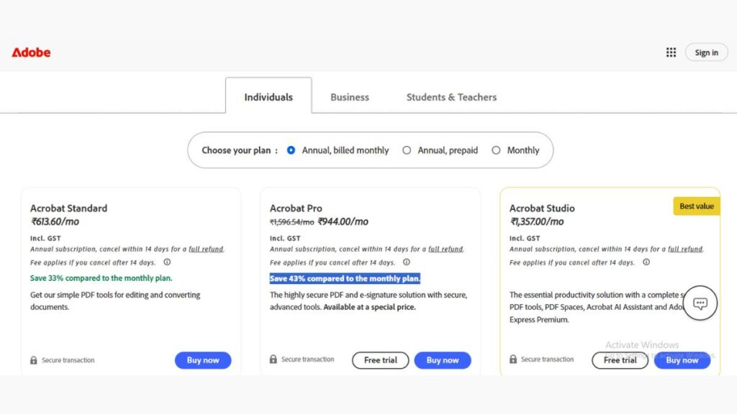Click the Best value badge

click(697, 206)
